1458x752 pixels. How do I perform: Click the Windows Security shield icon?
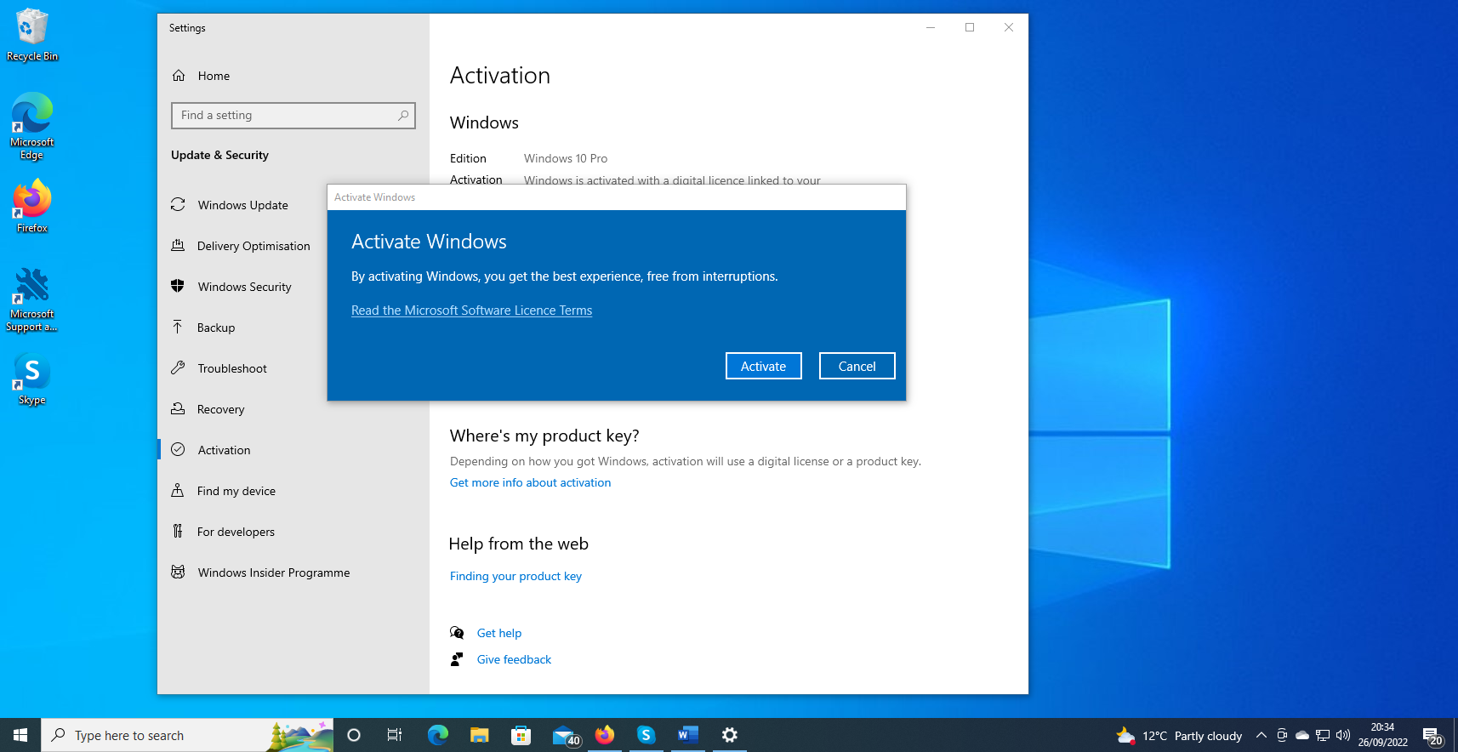[x=178, y=286]
